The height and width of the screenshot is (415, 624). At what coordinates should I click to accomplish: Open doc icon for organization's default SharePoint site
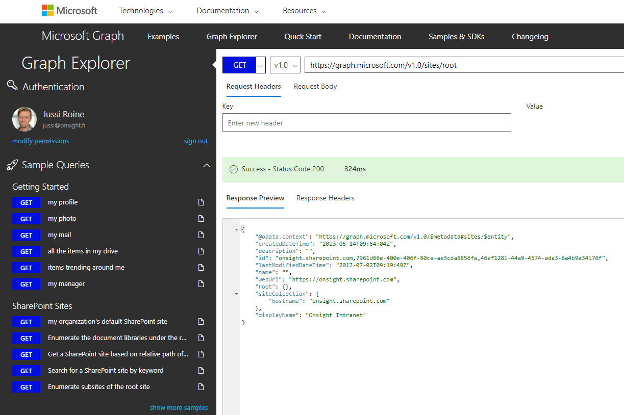pos(201,322)
